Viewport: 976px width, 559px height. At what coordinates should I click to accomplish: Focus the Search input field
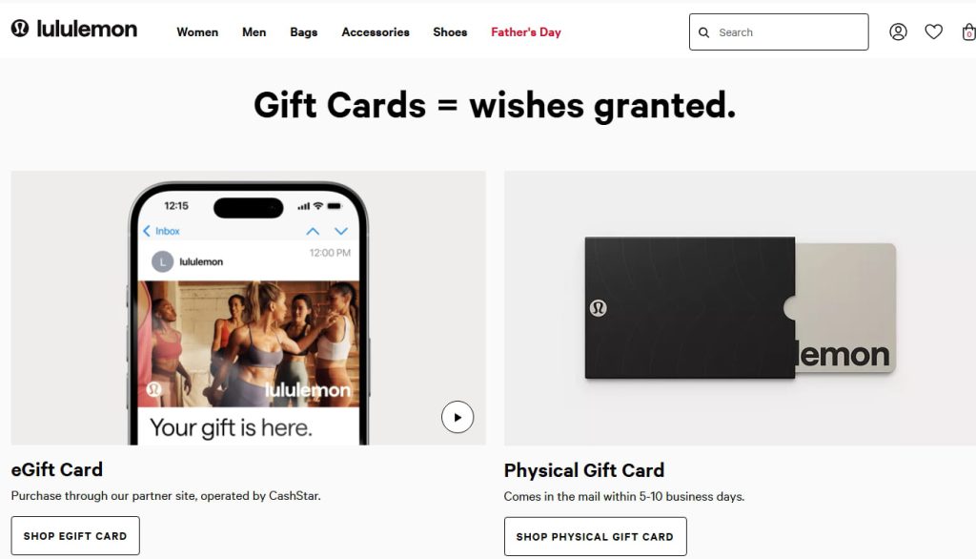coord(779,32)
